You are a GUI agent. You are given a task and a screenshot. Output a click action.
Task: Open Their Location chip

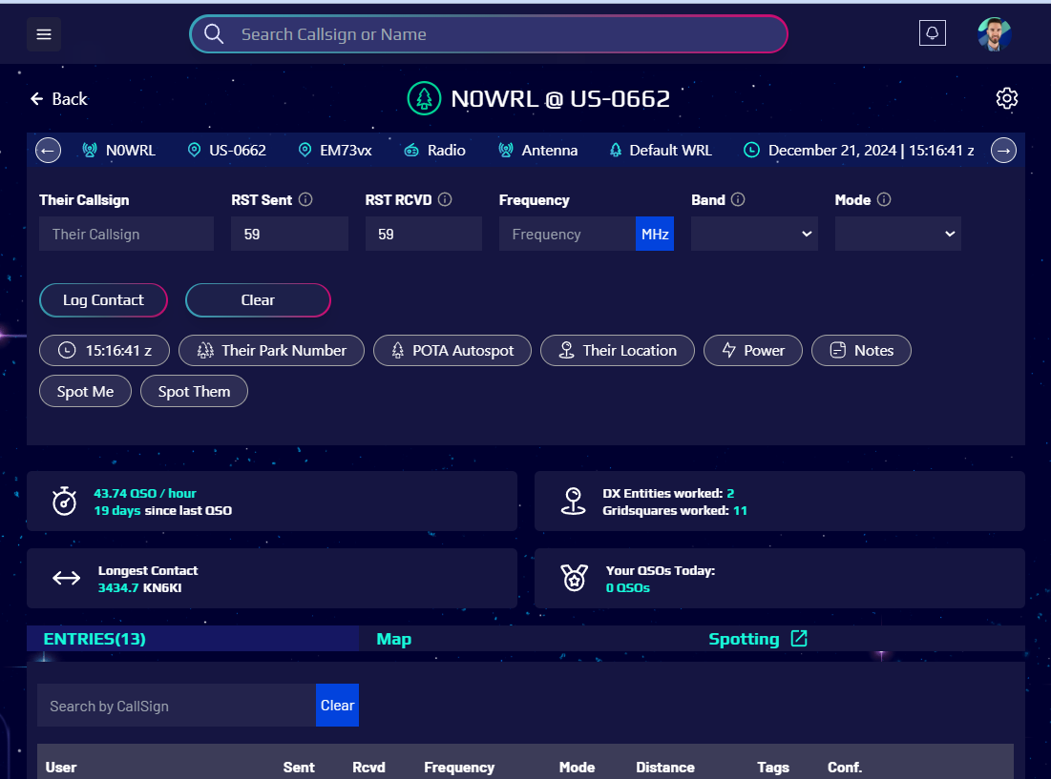tap(618, 350)
